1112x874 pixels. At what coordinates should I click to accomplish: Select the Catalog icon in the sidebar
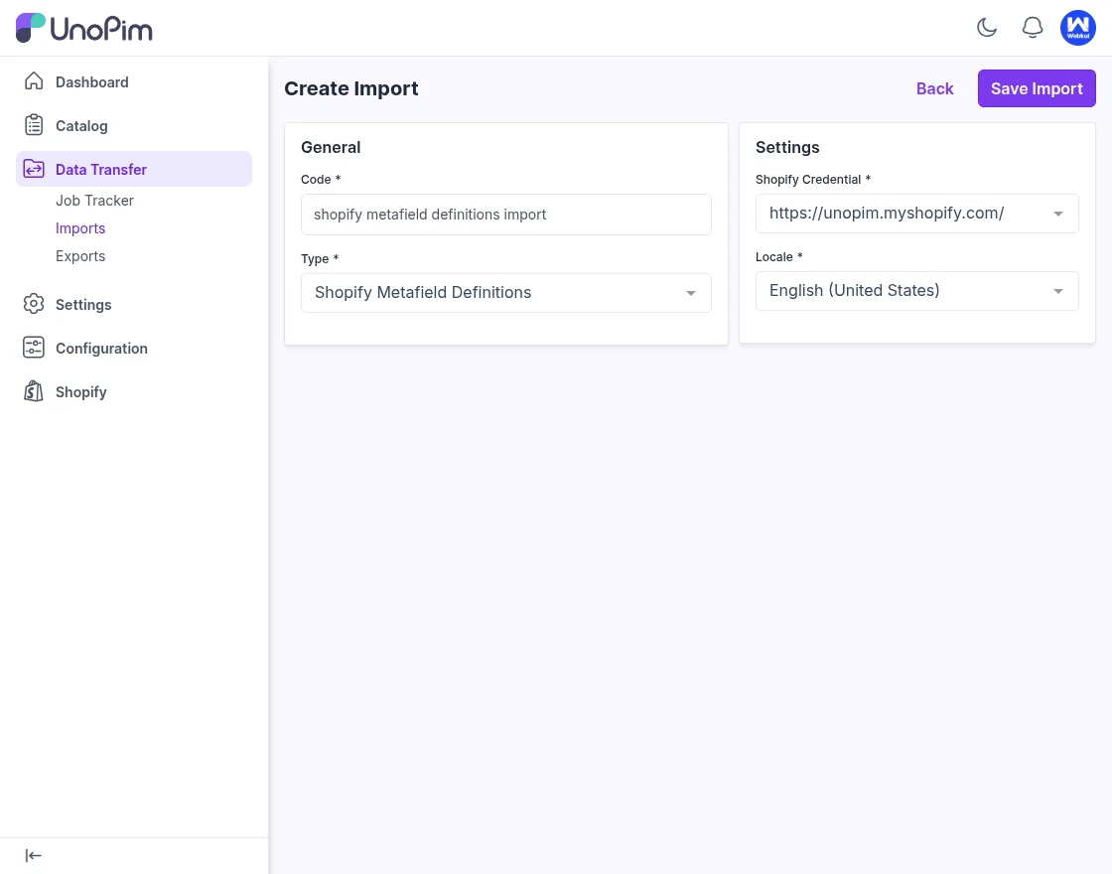(34, 125)
